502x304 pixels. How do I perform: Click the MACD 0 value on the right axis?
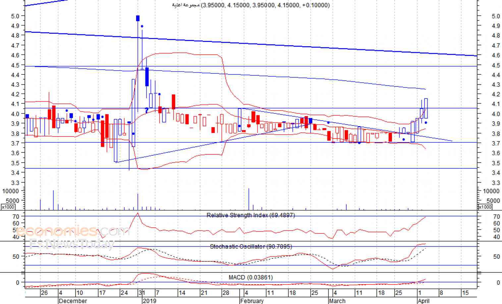[498, 283]
